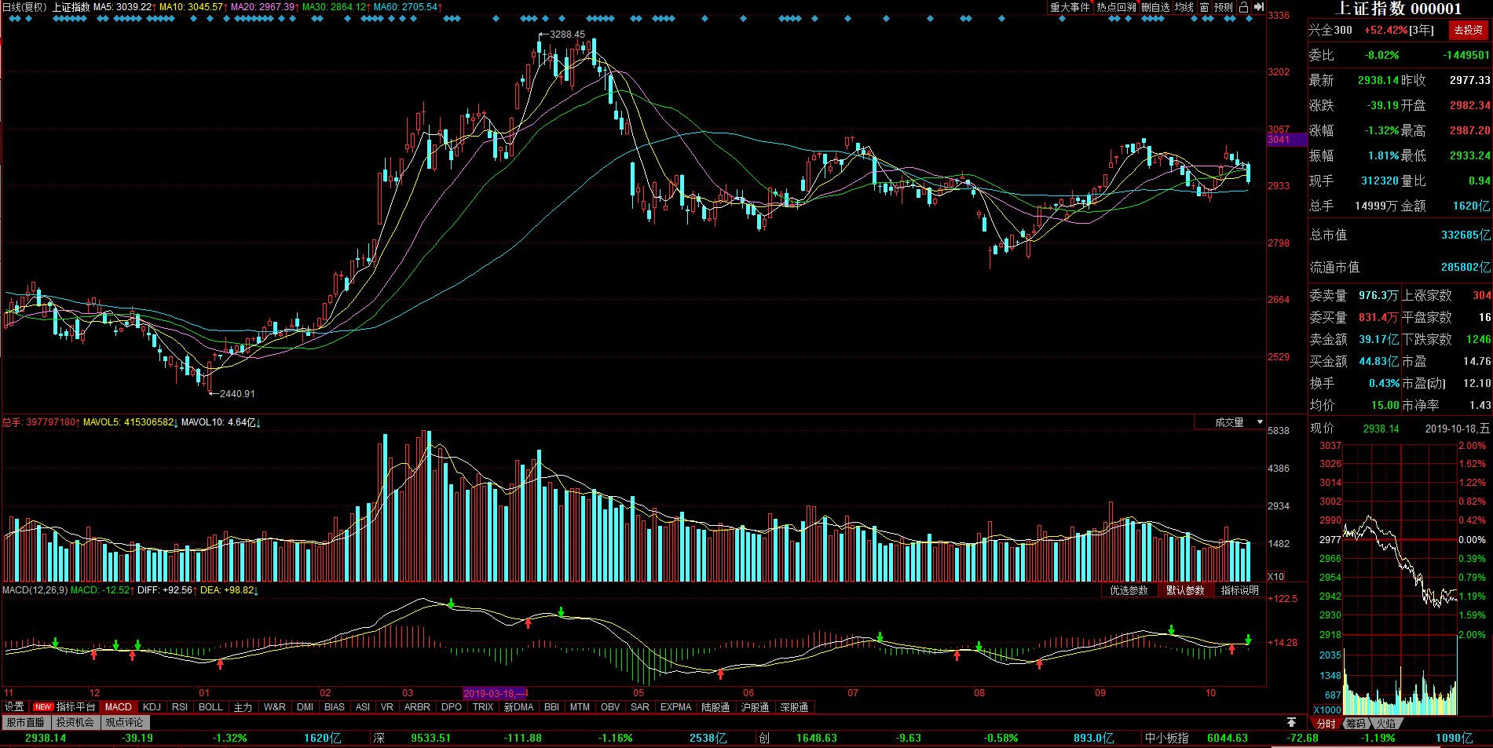This screenshot has height=748, width=1493.
Task: Switch to 新DMA indicator tab
Action: 519,707
